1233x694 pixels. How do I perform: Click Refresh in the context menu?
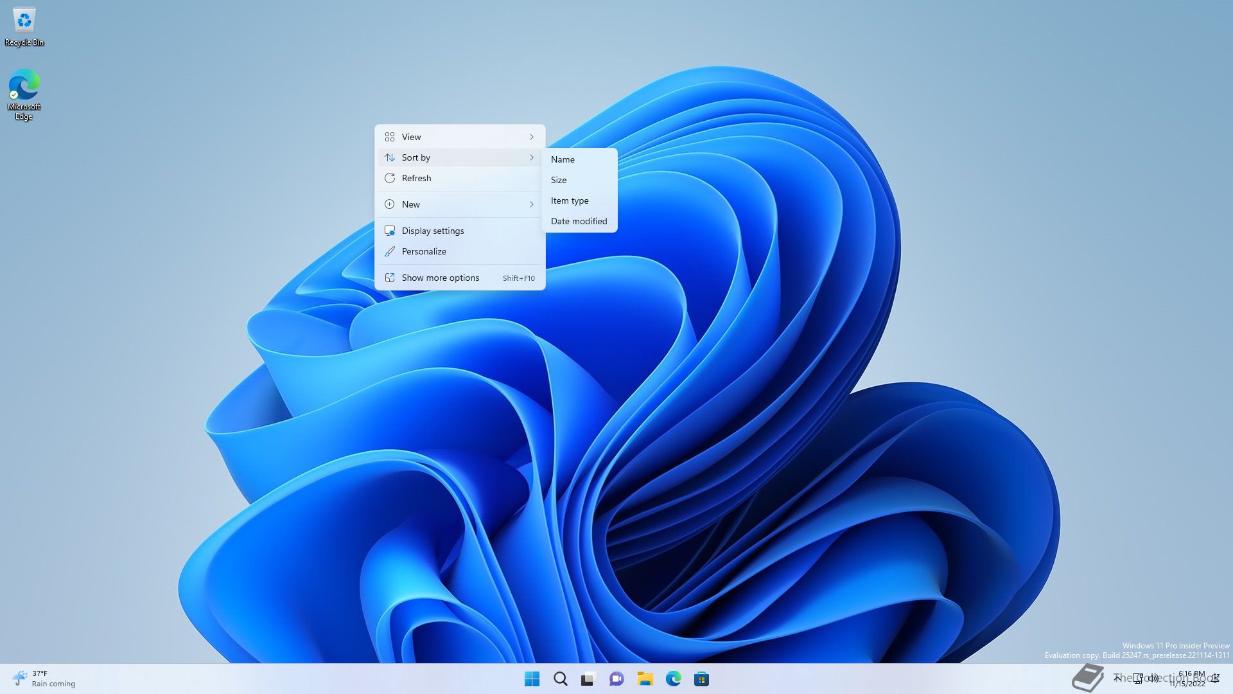pos(460,178)
